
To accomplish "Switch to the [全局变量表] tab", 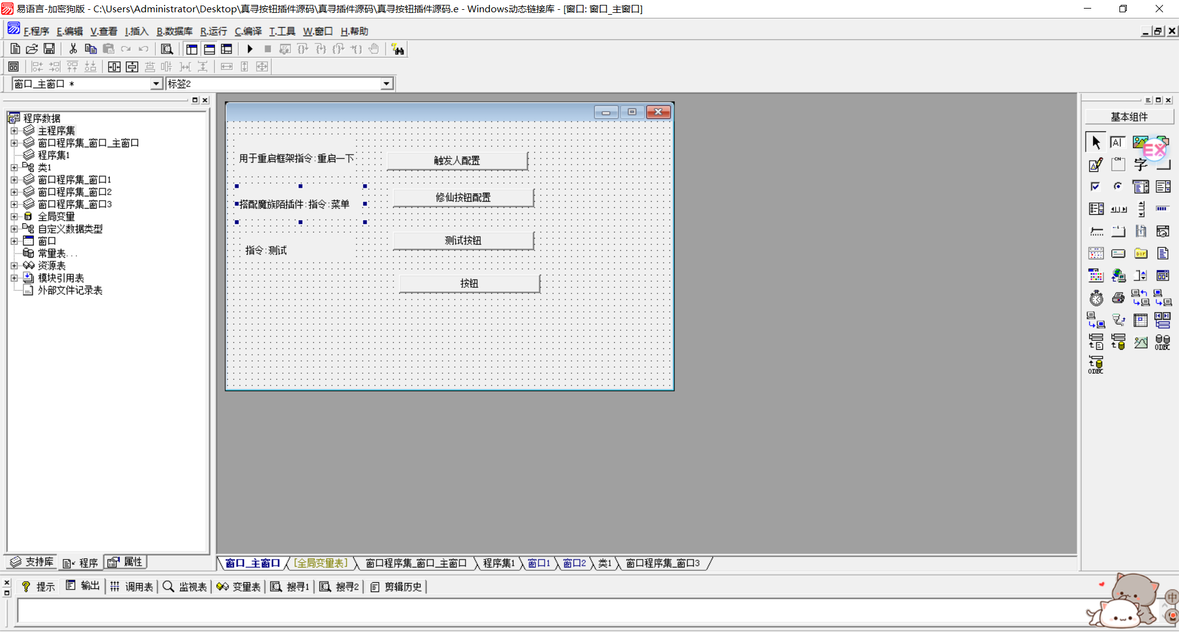I will coord(321,563).
